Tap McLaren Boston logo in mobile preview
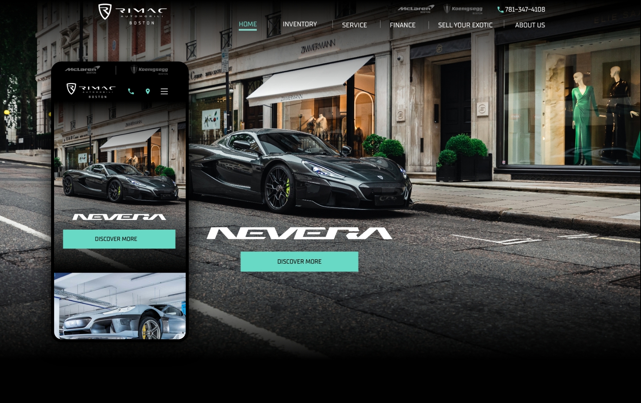 pyautogui.click(x=83, y=70)
